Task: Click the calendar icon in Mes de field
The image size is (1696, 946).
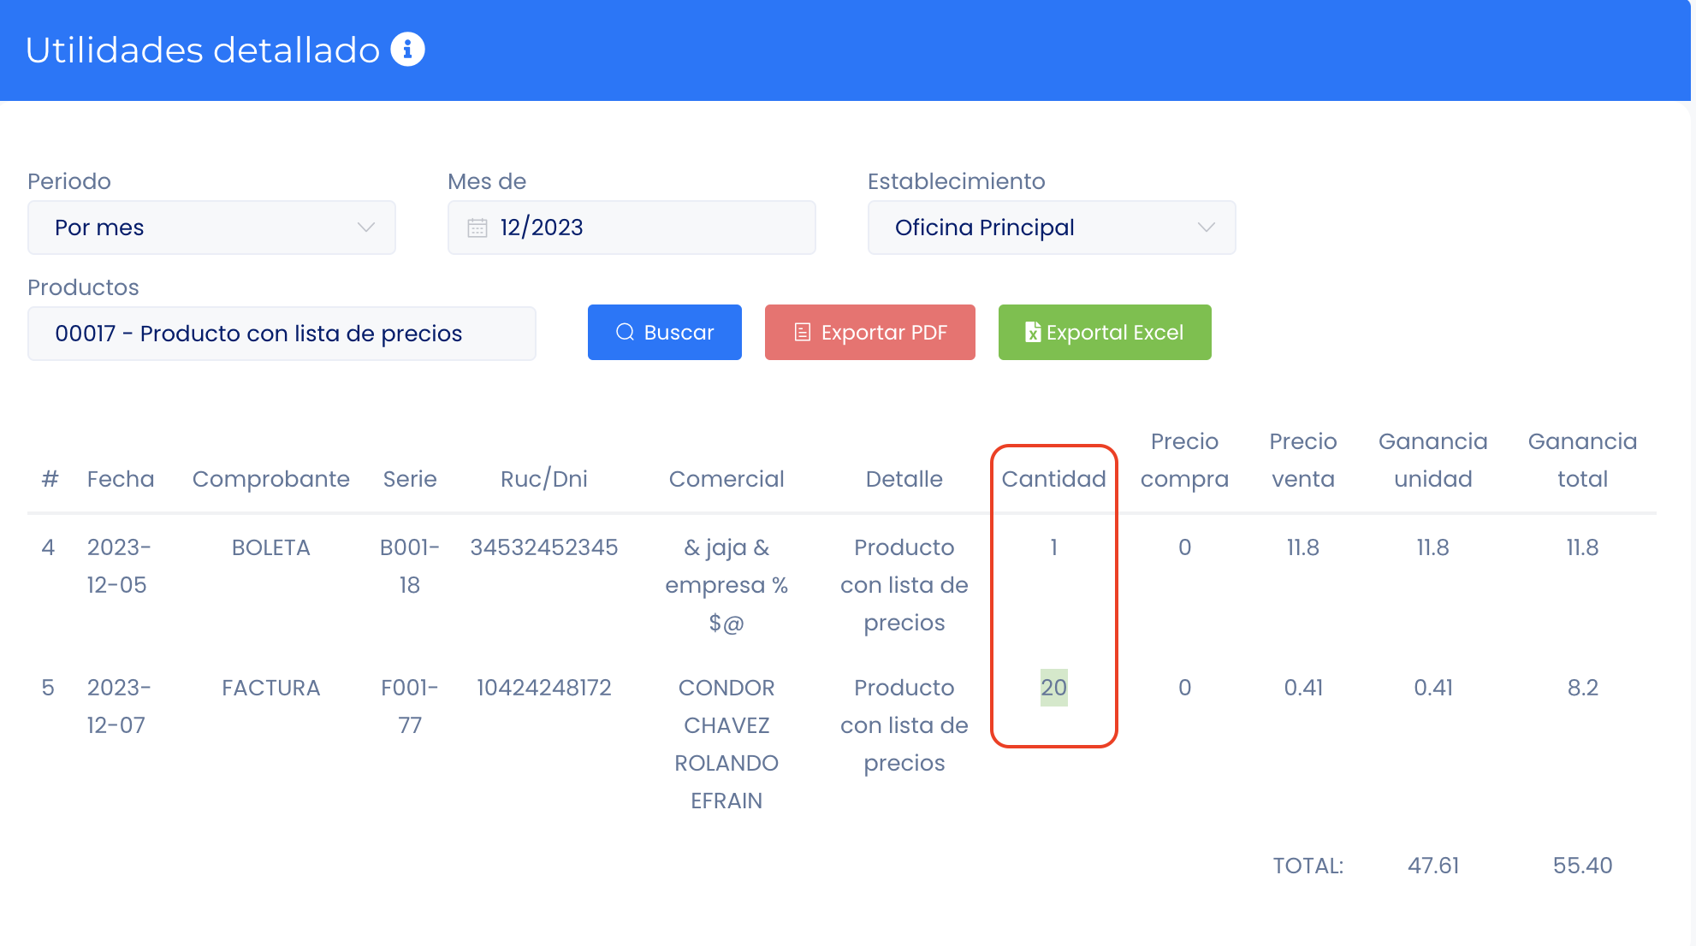Action: coord(477,228)
